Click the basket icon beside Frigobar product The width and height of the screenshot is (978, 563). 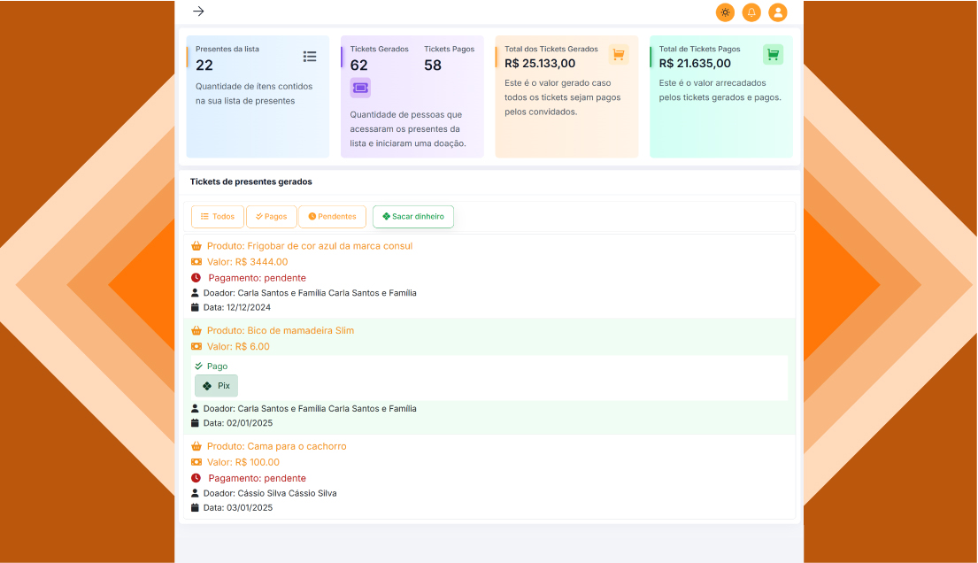point(196,246)
